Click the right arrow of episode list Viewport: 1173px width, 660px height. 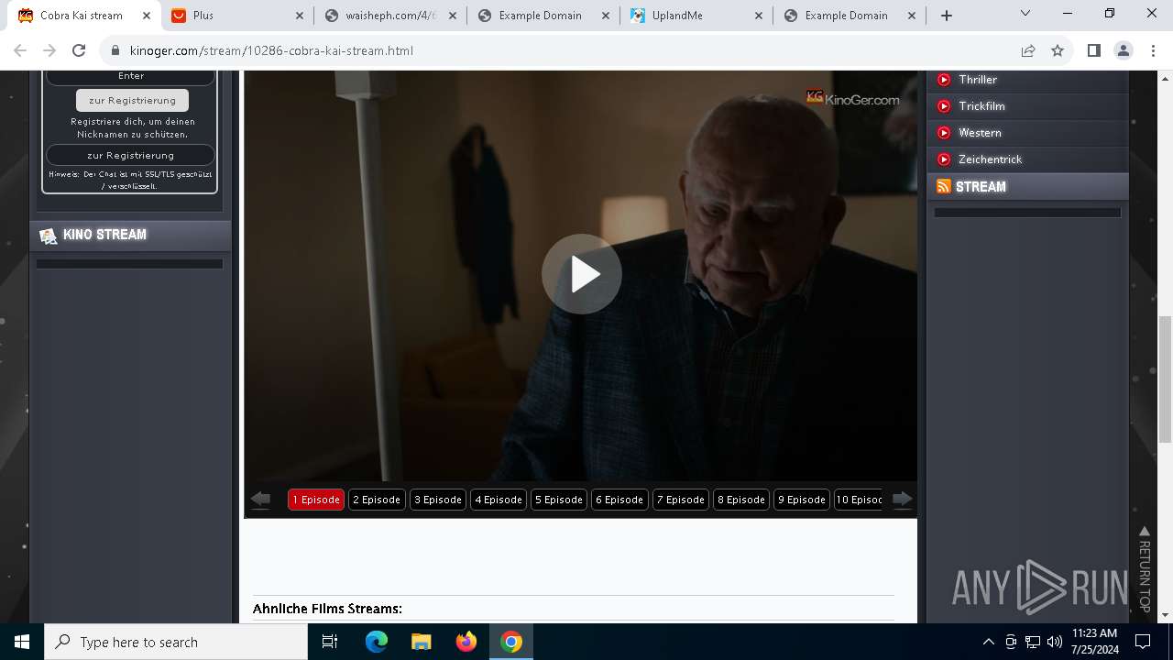tap(902, 499)
